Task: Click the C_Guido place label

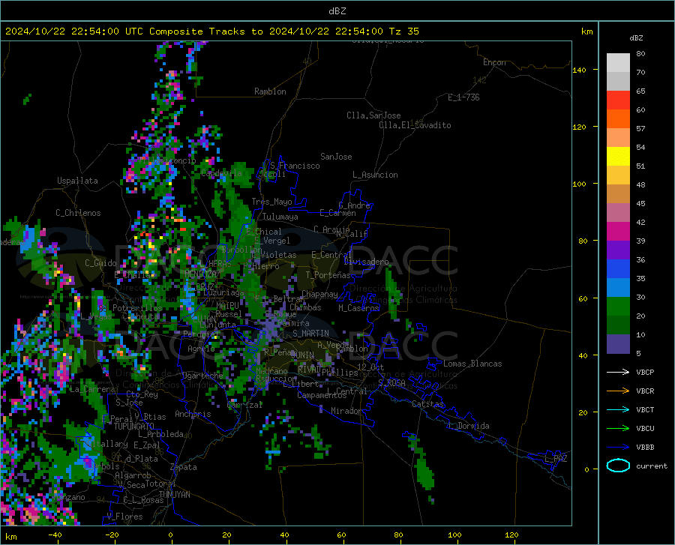Action: pyautogui.click(x=100, y=263)
